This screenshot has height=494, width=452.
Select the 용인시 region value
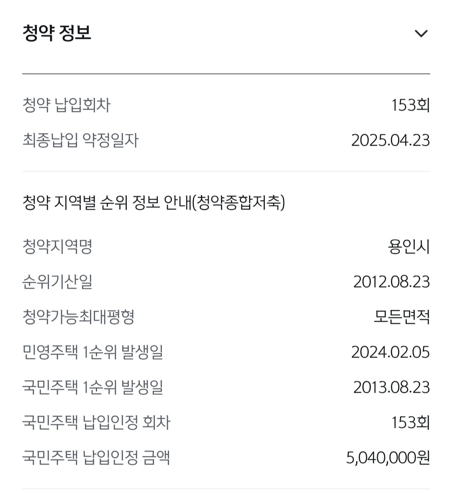pyautogui.click(x=408, y=247)
